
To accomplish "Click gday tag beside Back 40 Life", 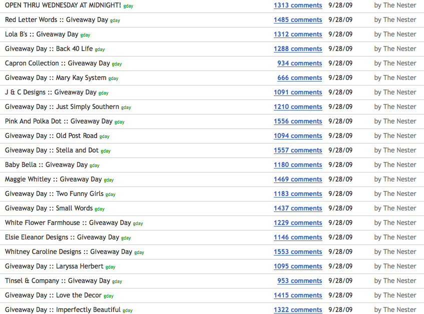I will pos(100,49).
